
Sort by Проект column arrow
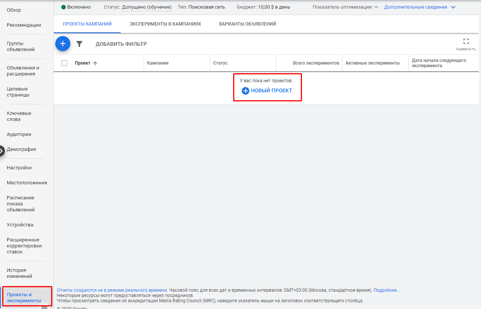(95, 63)
